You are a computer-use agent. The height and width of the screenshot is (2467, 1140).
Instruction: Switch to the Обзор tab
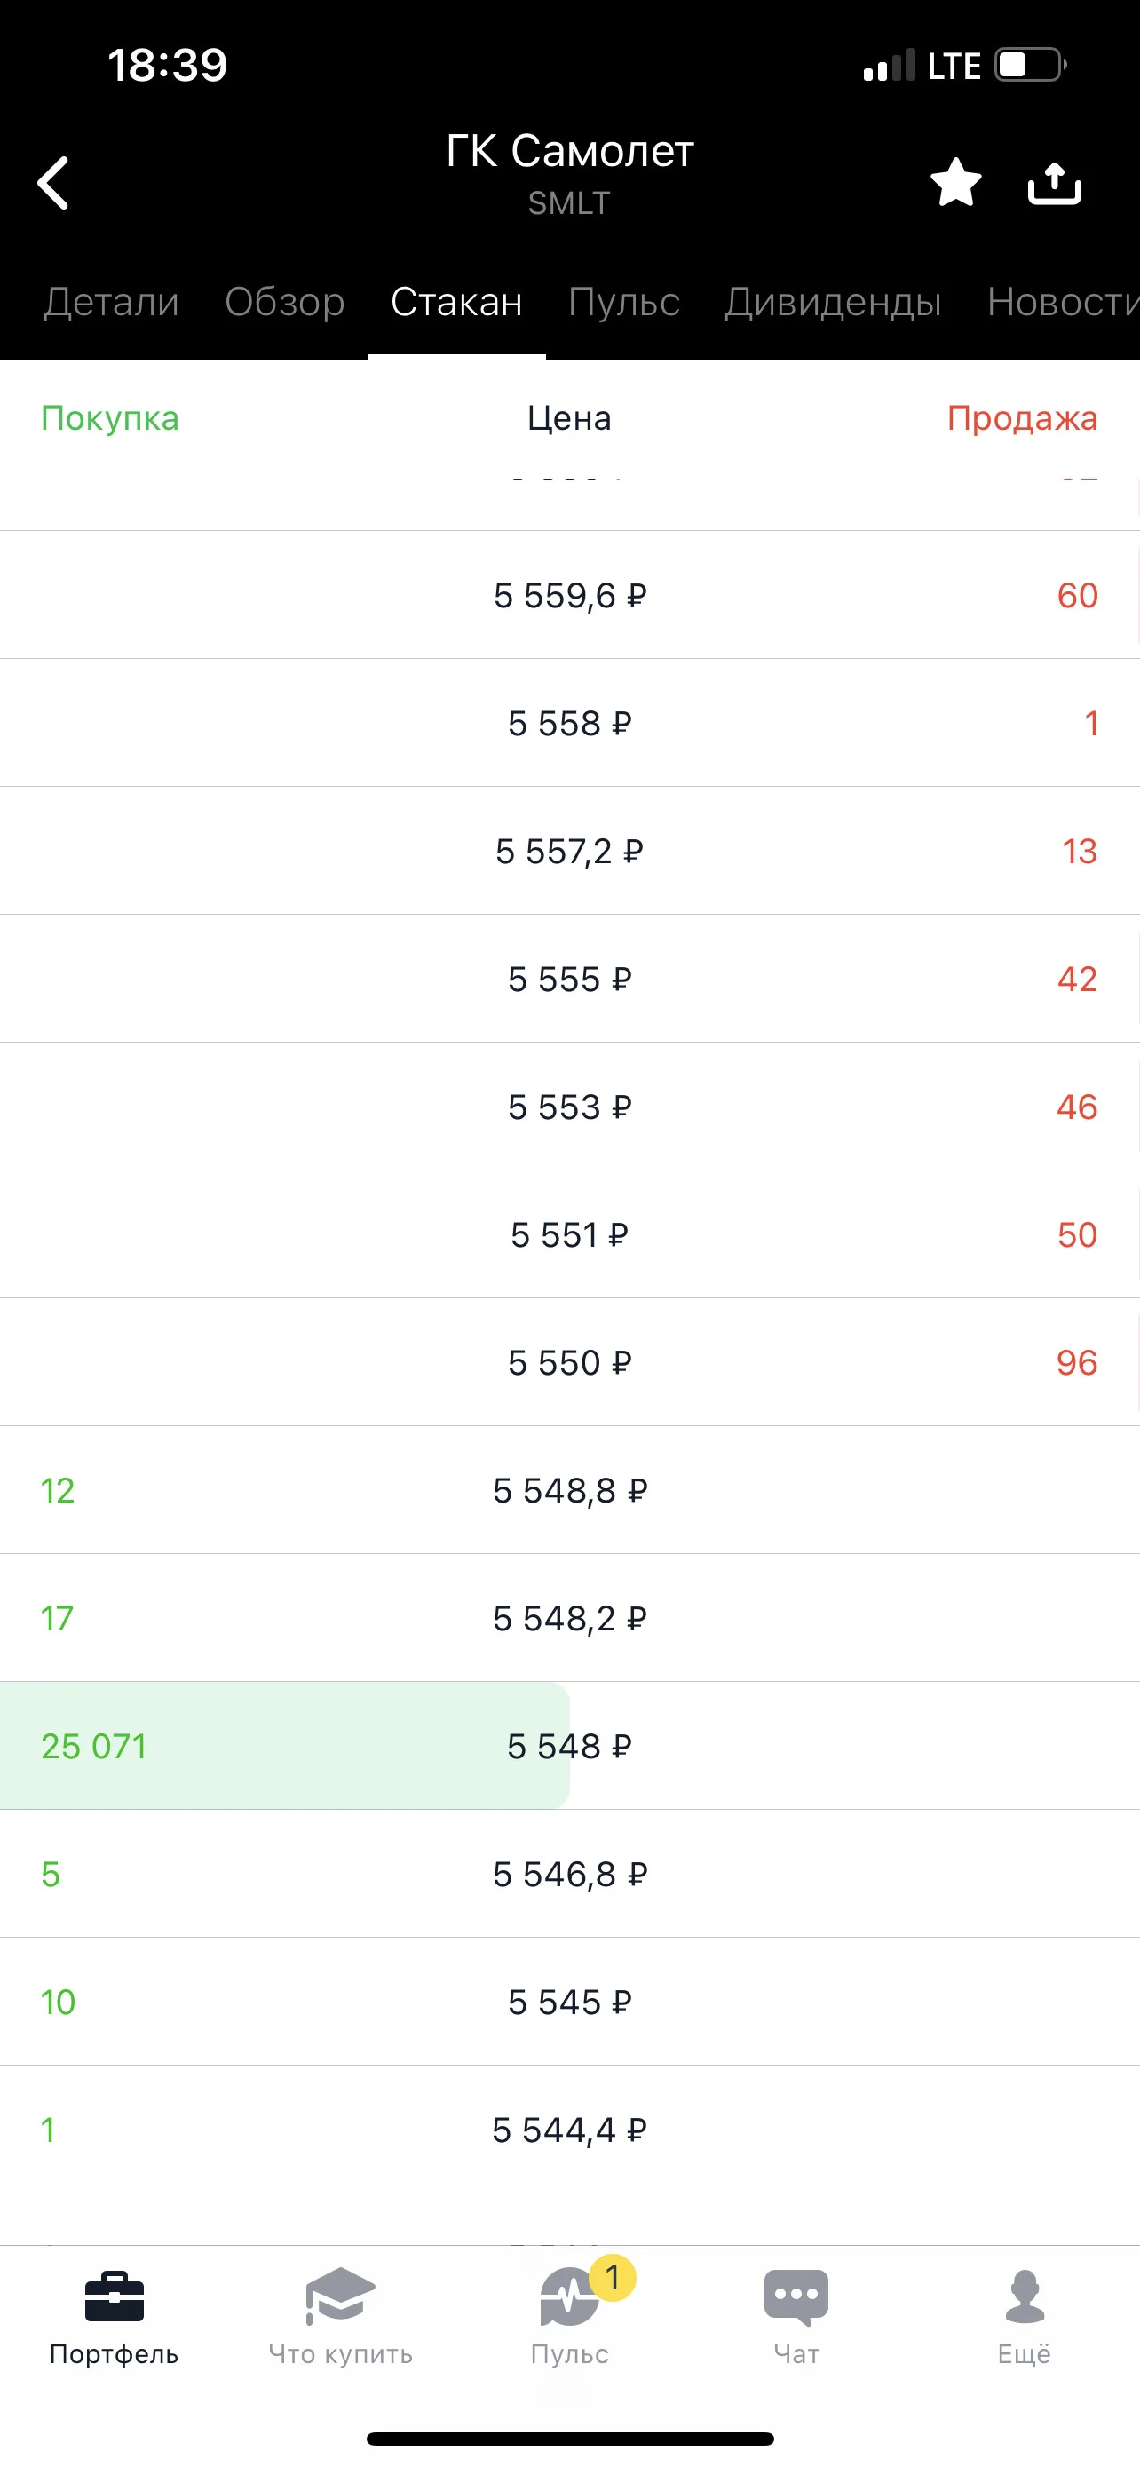[284, 302]
